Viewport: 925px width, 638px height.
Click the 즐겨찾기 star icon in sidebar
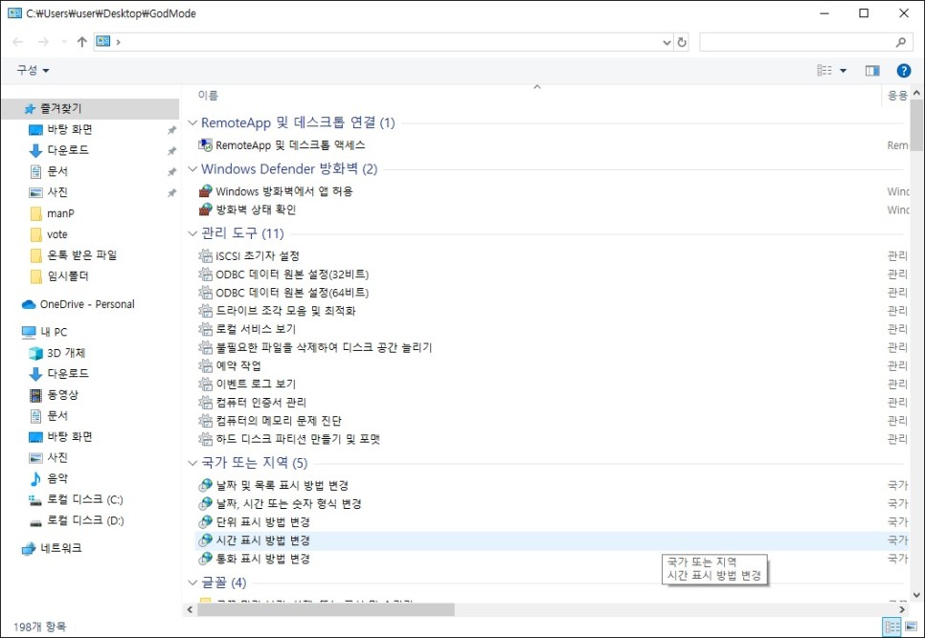(x=30, y=109)
